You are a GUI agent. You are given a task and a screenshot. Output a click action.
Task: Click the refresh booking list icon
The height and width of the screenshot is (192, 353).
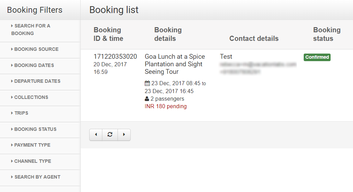click(x=110, y=135)
